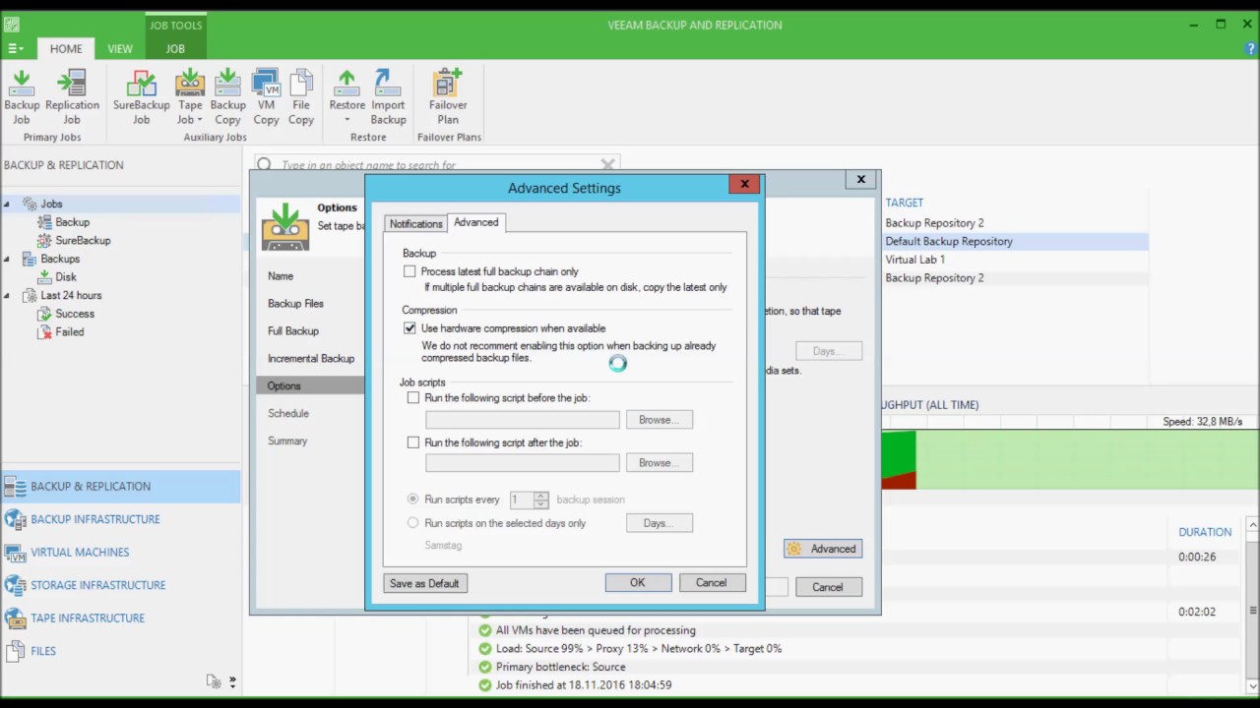
Task: Adjust the script session count spinner
Action: coord(540,500)
